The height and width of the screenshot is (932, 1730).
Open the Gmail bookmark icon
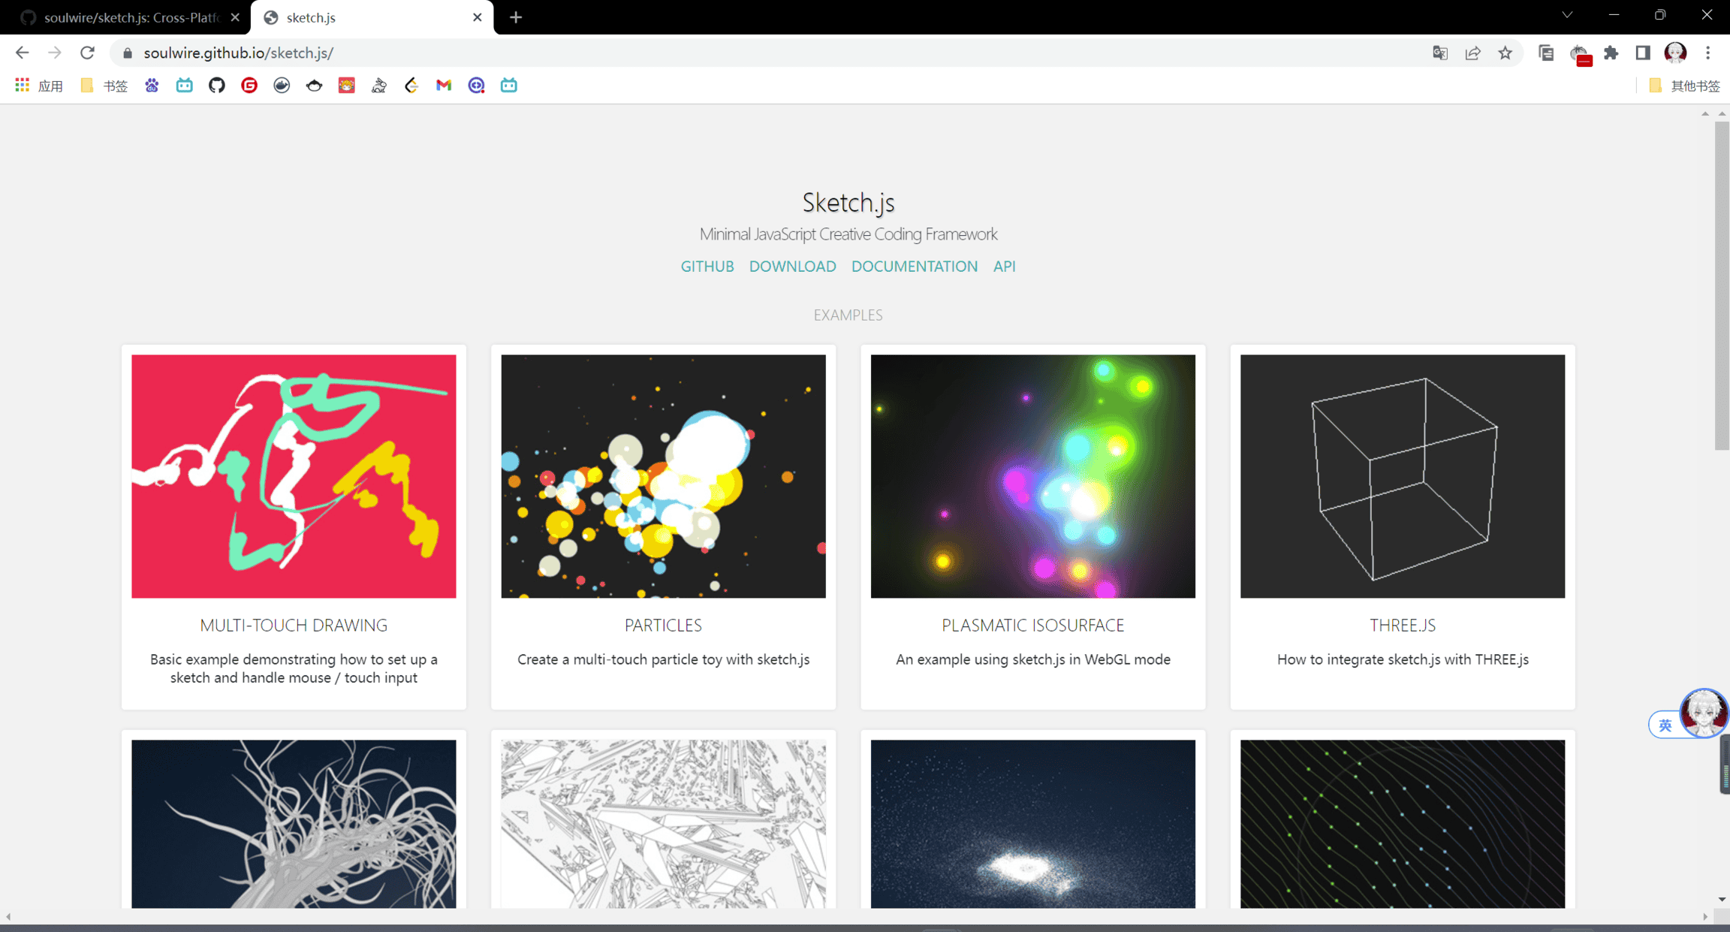point(444,86)
